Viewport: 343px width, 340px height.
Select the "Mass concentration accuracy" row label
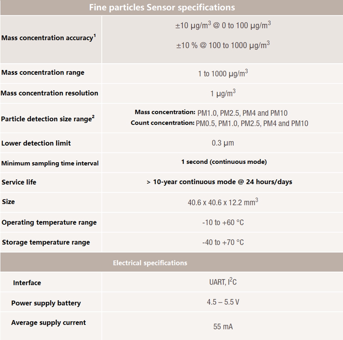pyautogui.click(x=49, y=38)
